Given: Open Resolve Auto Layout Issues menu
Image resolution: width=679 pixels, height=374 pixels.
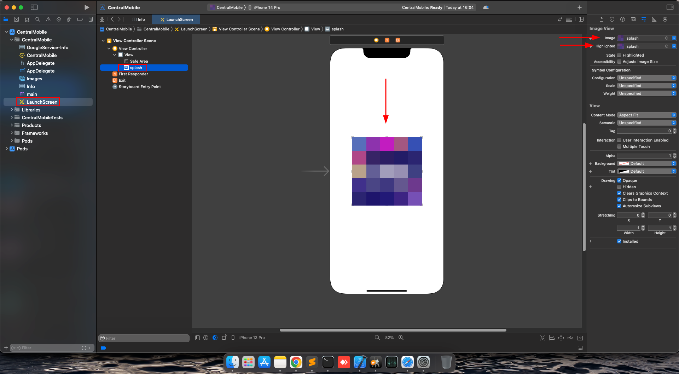Looking at the screenshot, I should (x=570, y=338).
